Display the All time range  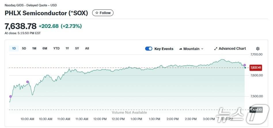(x=87, y=48)
